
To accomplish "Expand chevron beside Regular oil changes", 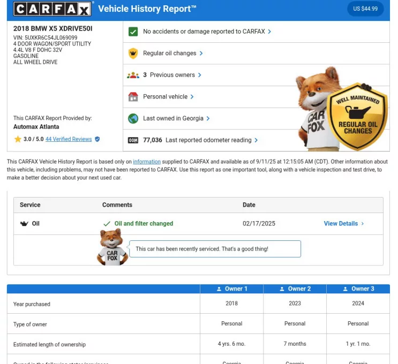I will pyautogui.click(x=201, y=54).
